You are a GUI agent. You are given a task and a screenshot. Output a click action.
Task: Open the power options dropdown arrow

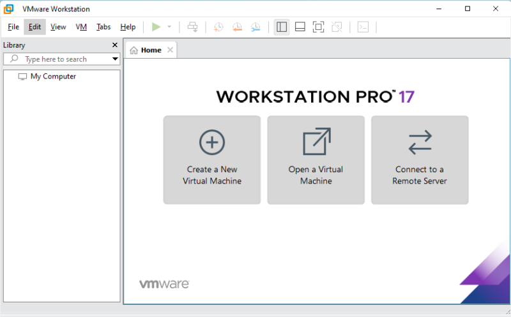169,27
